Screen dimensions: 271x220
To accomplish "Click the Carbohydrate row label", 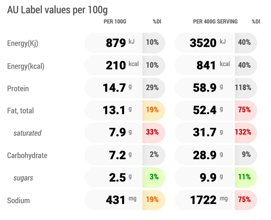I will click(27, 155).
